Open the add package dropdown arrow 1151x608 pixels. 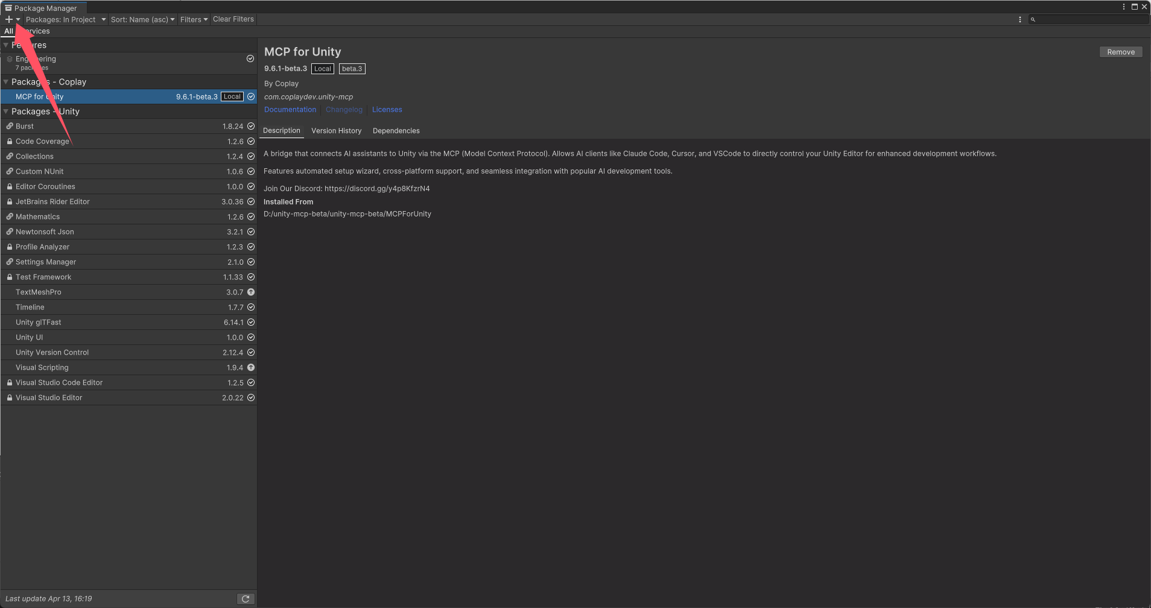[18, 19]
